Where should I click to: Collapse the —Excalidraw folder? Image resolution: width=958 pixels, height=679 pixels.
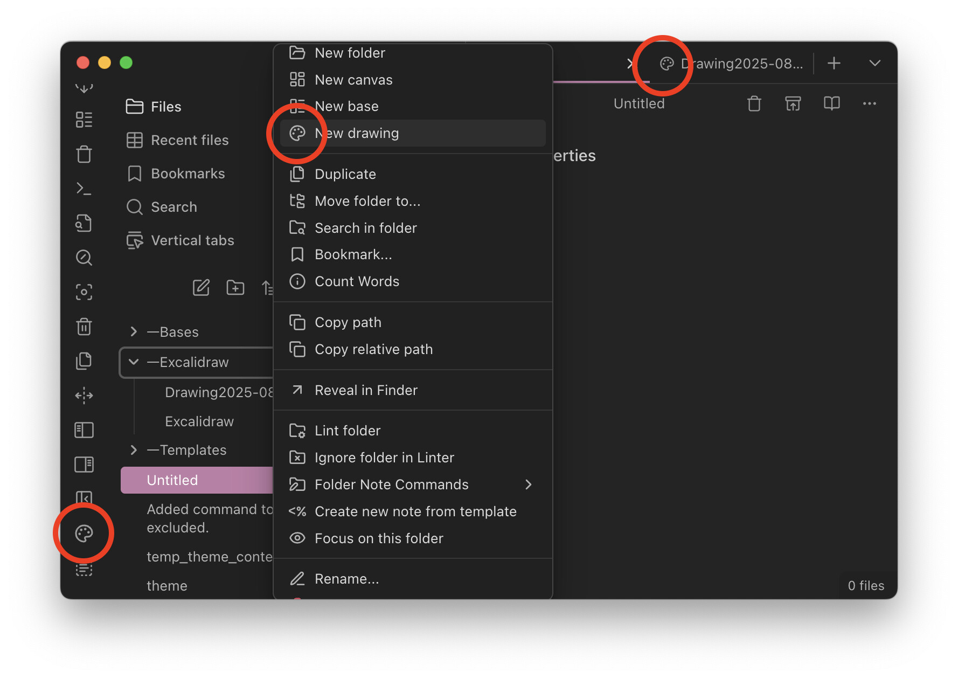(x=134, y=362)
